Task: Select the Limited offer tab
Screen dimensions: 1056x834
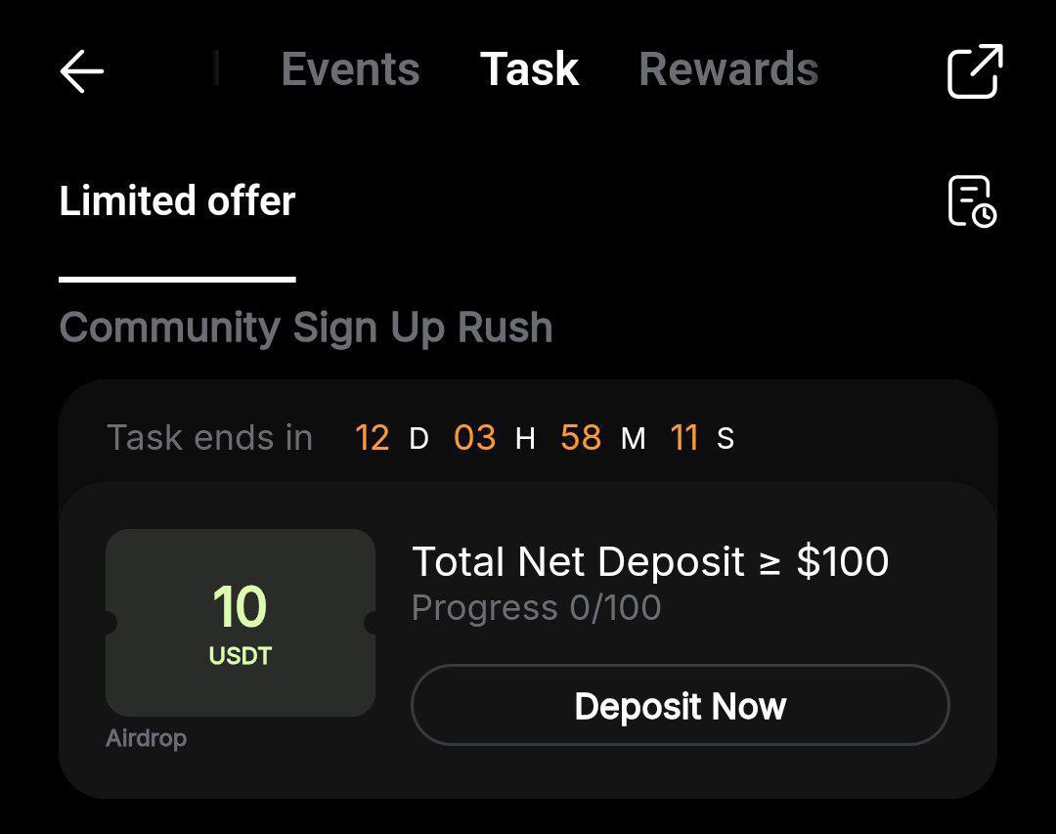Action: [x=177, y=201]
